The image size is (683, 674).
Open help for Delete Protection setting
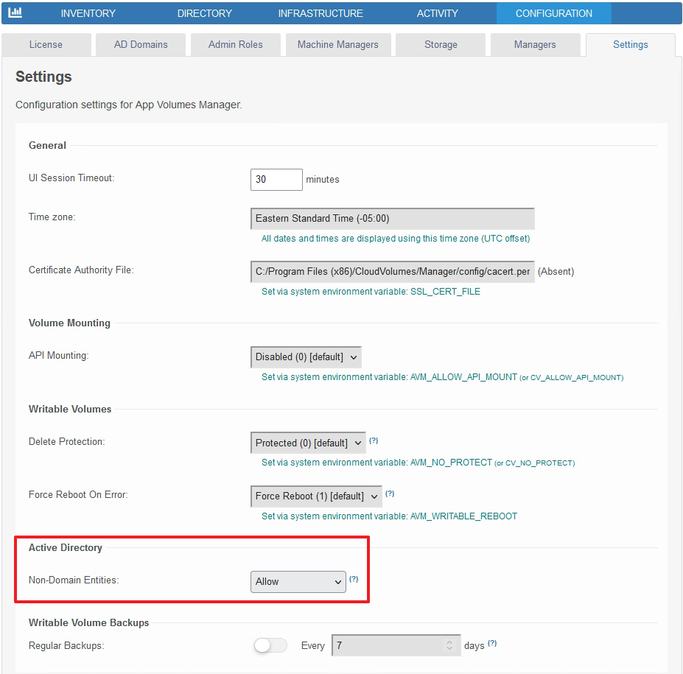pos(374,439)
